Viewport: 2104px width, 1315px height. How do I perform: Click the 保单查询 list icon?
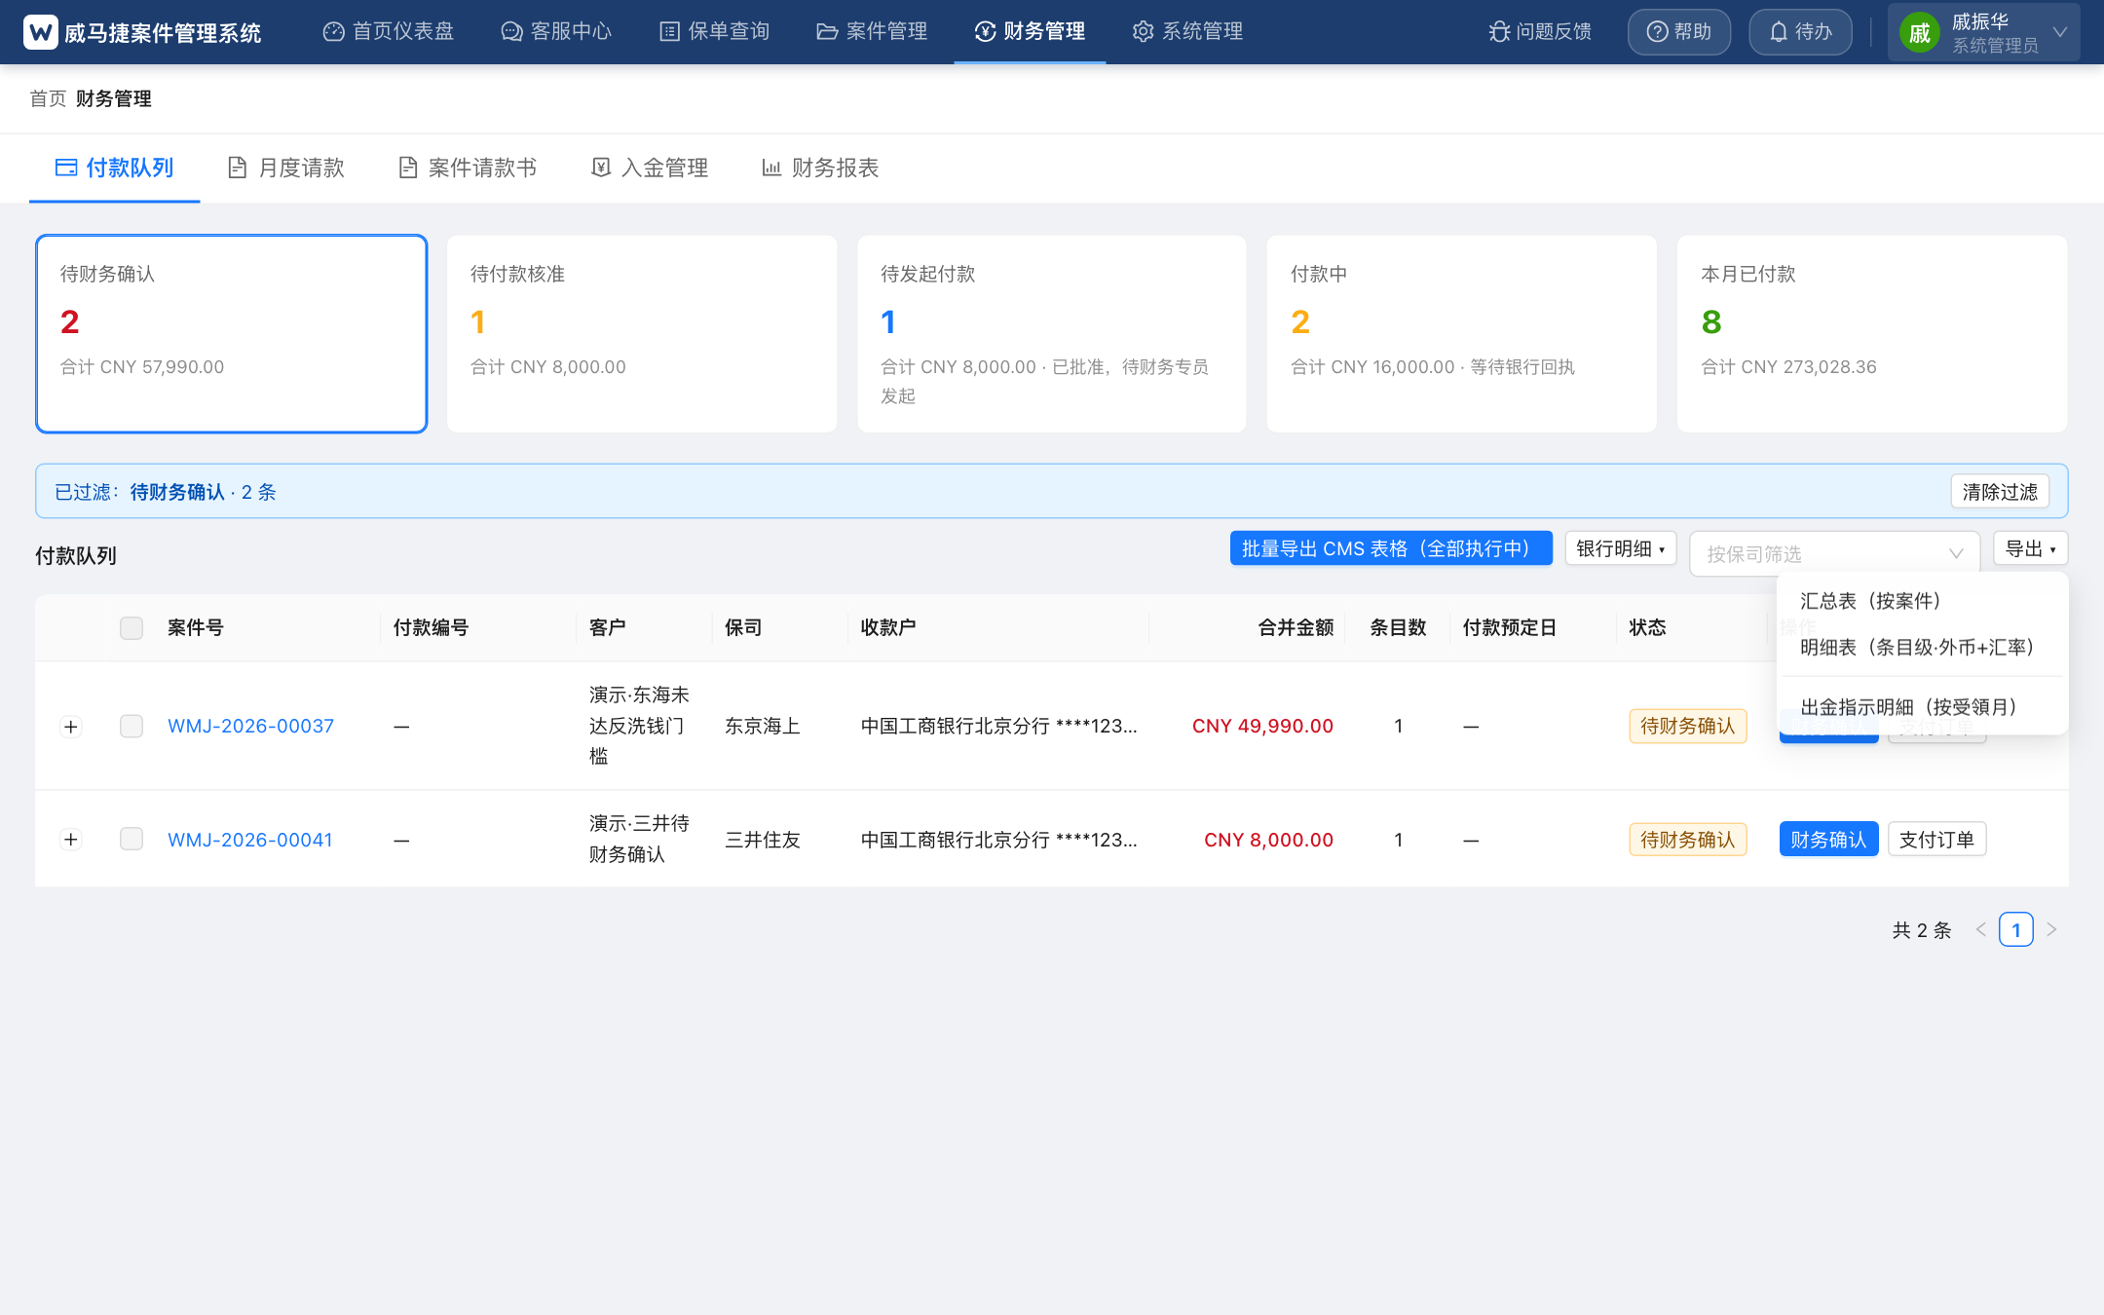(670, 32)
